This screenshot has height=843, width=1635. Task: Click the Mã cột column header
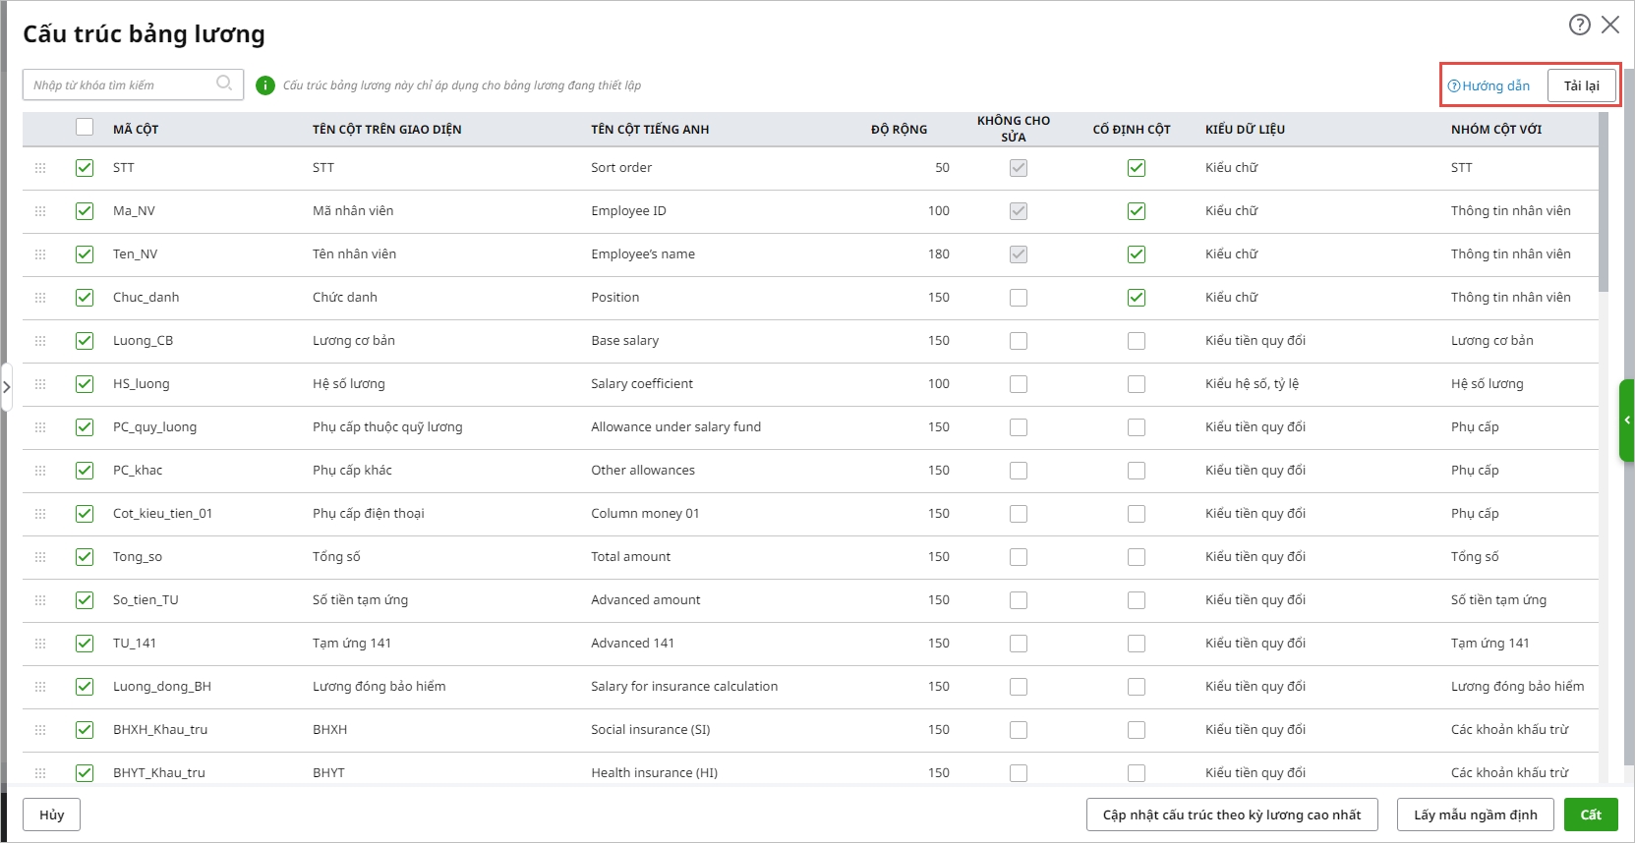(136, 130)
